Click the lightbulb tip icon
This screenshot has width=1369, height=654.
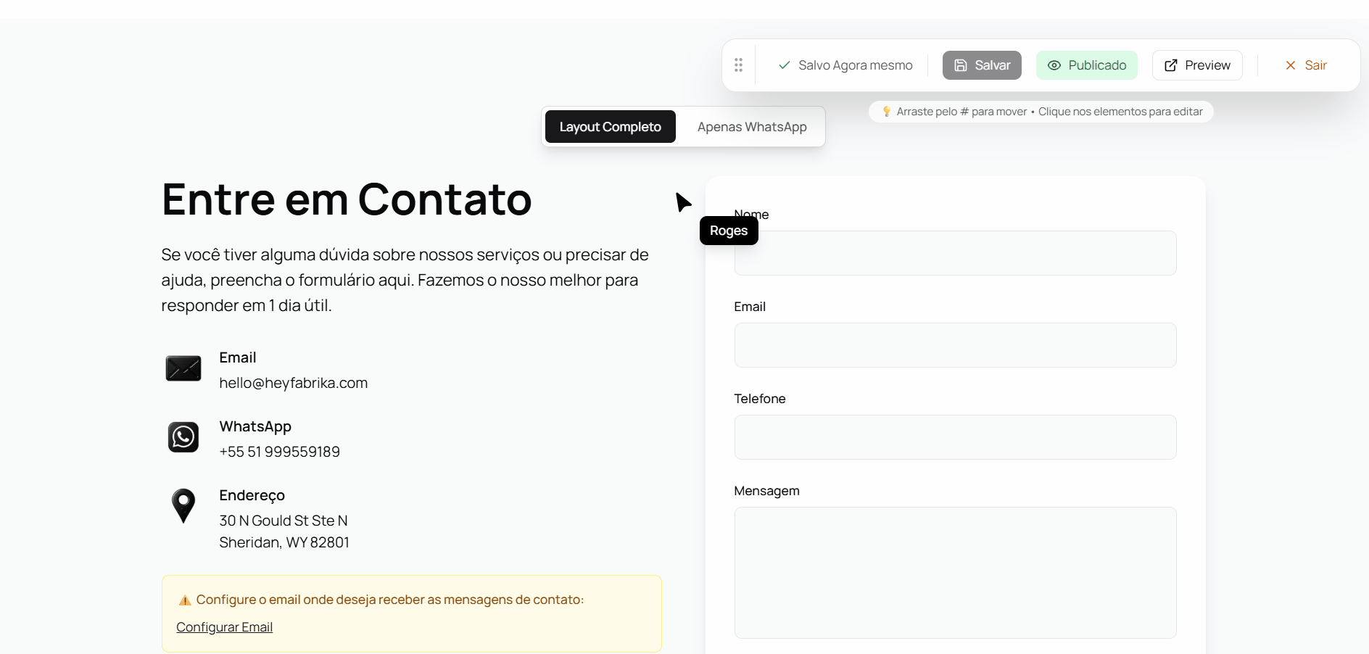click(887, 112)
